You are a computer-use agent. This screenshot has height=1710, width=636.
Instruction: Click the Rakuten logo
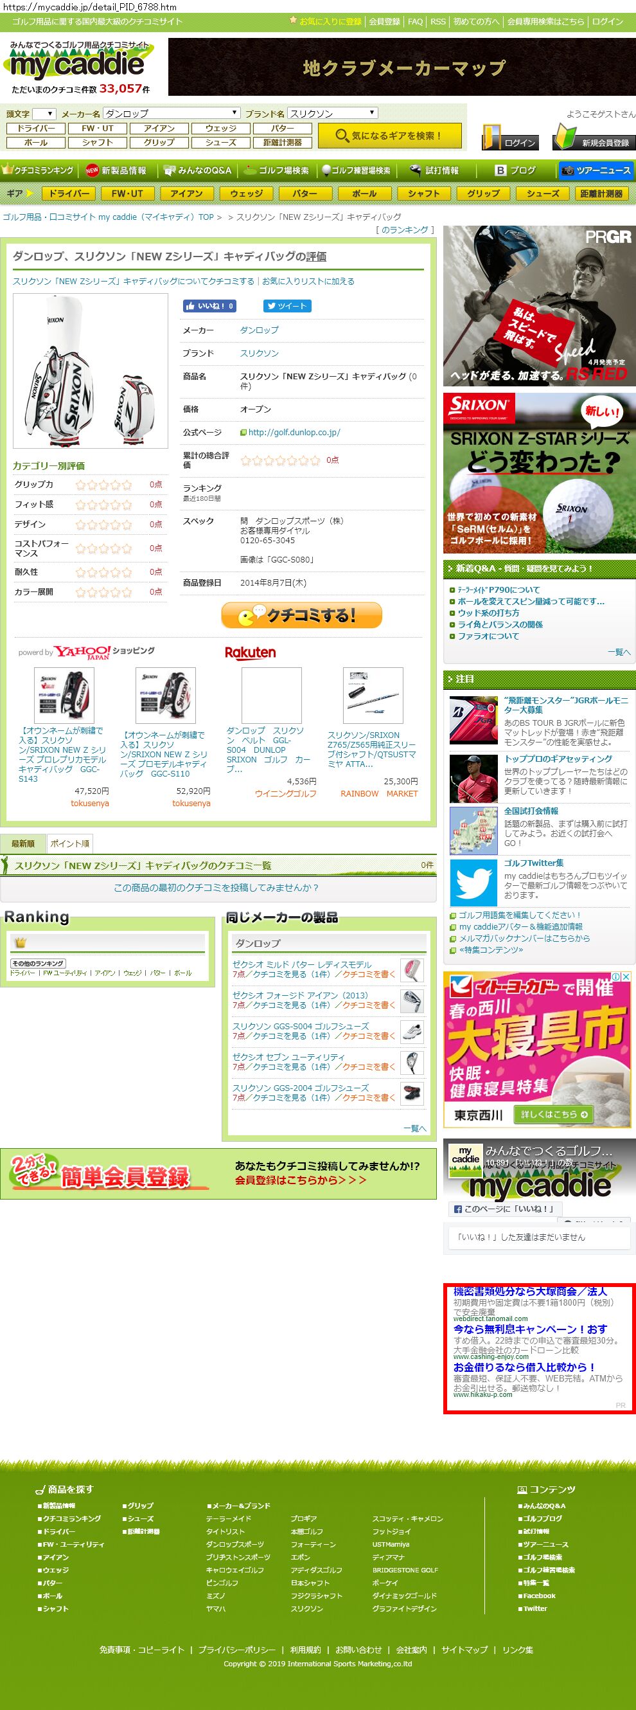(x=250, y=652)
